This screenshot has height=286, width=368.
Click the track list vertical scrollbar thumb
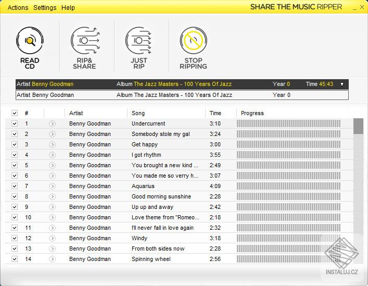coord(358,126)
